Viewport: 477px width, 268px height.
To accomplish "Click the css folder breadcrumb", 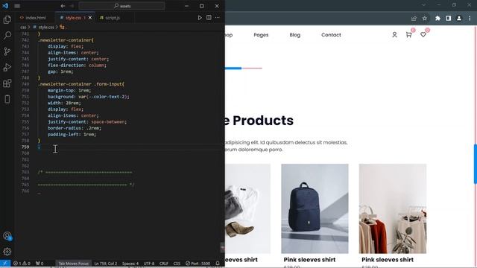I will (x=23, y=27).
